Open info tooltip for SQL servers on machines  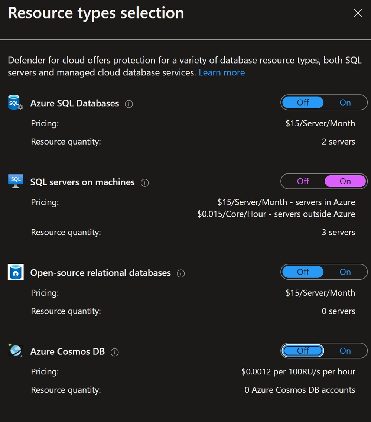coord(145,183)
